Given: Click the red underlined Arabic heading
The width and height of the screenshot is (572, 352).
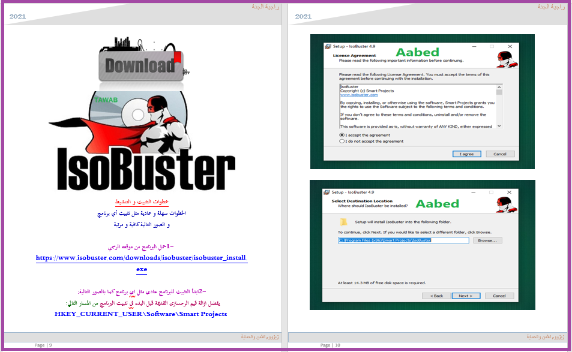Looking at the screenshot, I should (x=142, y=202).
